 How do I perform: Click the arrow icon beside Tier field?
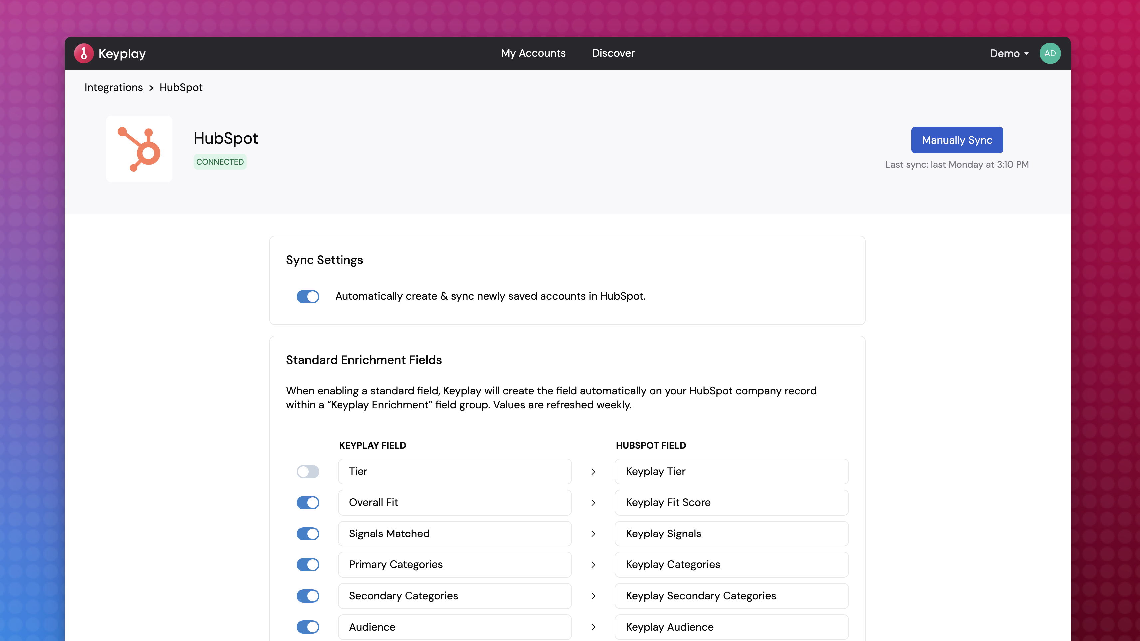click(593, 472)
